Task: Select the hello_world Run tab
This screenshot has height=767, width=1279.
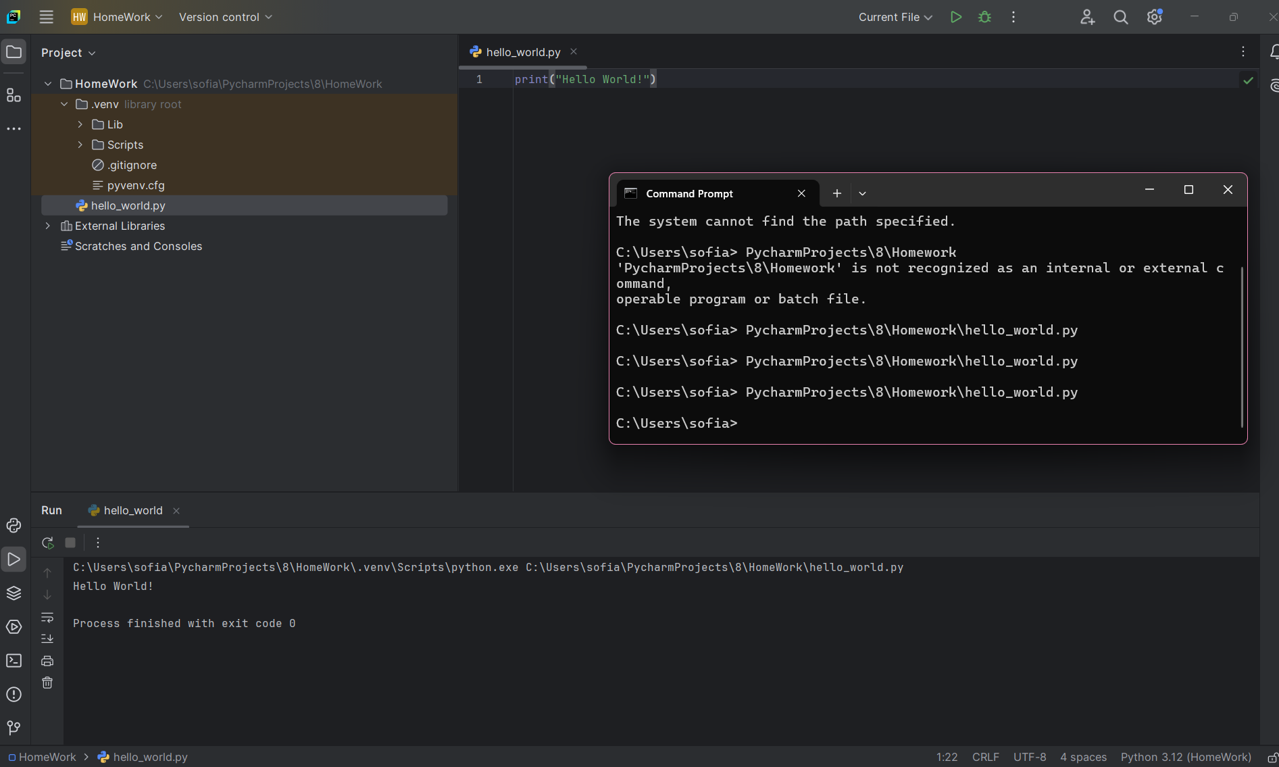Action: [133, 510]
